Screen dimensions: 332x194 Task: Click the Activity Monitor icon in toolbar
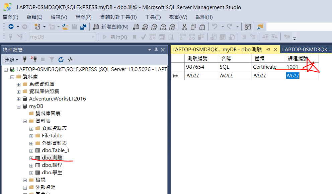pos(248,27)
